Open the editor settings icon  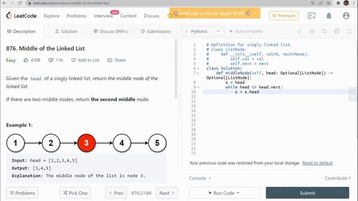(x=337, y=31)
